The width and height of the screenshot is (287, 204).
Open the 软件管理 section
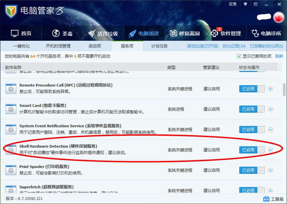pyautogui.click(x=226, y=33)
